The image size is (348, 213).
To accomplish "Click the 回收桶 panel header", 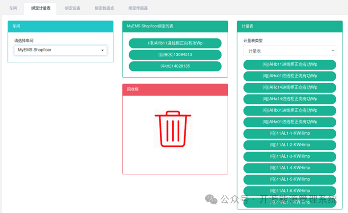I will click(175, 90).
